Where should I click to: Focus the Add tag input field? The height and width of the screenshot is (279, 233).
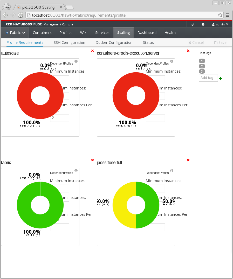click(x=208, y=78)
